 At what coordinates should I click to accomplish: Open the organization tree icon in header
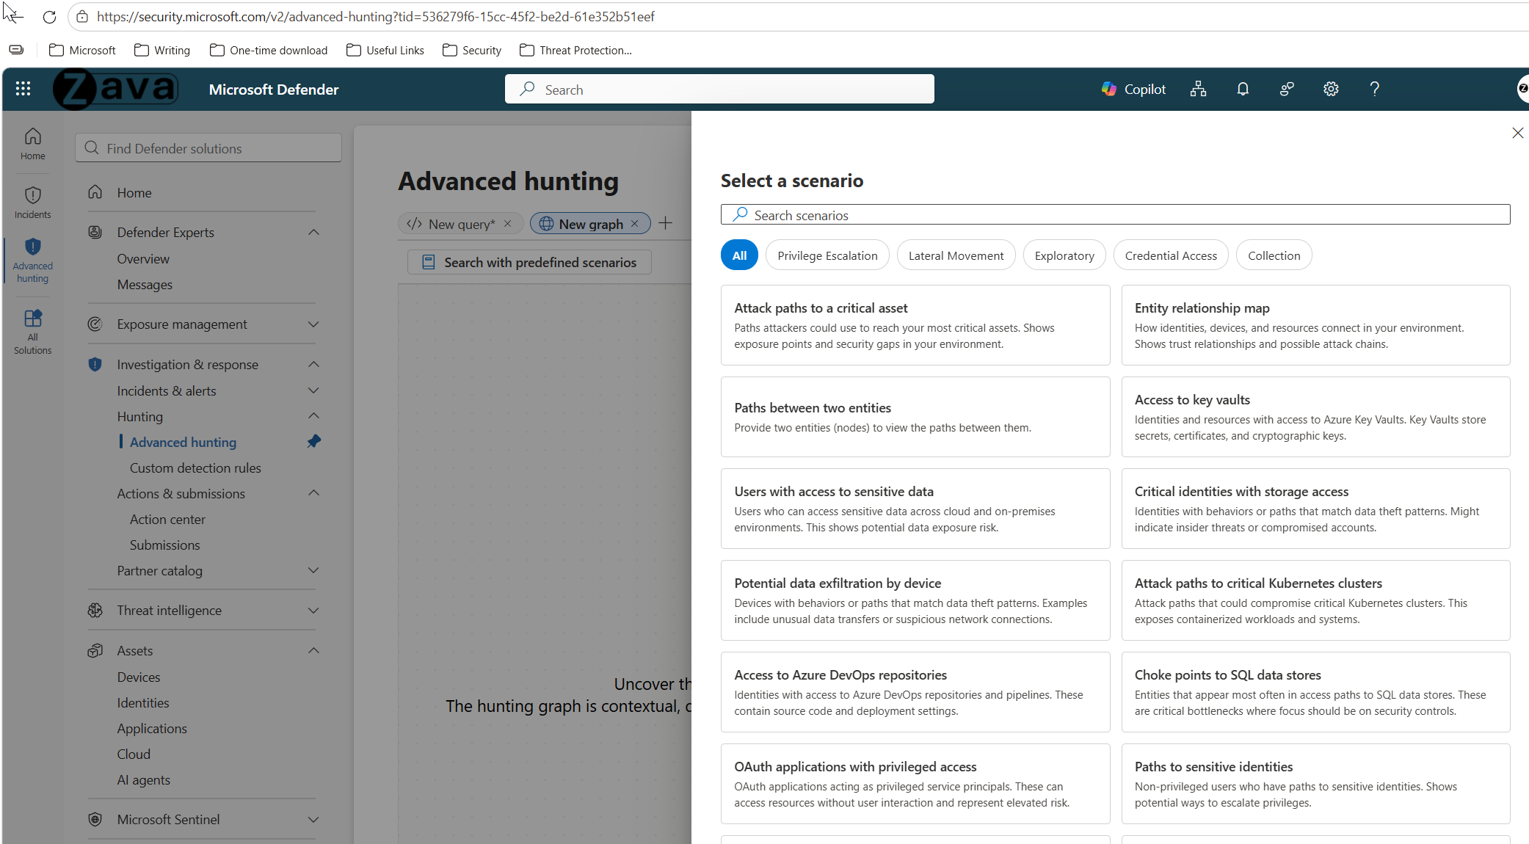coord(1198,89)
